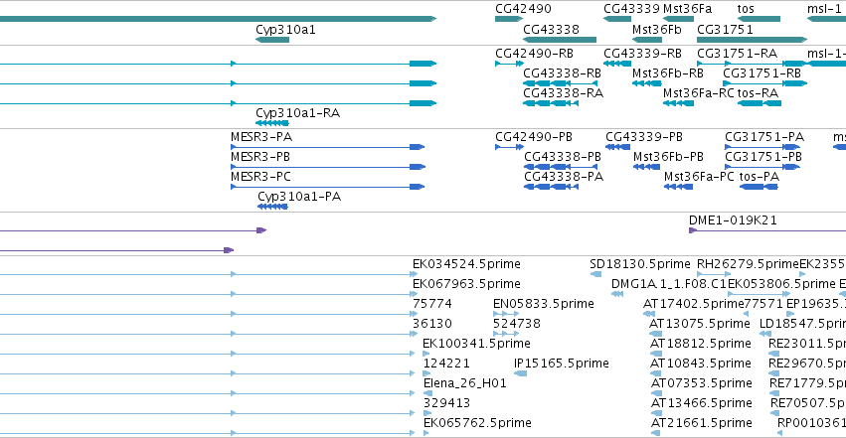Screen dimensions: 846x438
Task: Click the Mst36Fa-PC protein label
Action: point(699,177)
